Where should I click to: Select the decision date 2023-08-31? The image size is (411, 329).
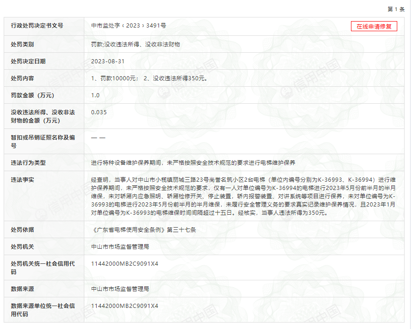click(x=108, y=61)
